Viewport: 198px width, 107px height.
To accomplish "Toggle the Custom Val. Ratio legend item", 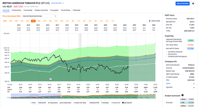I will point(80,103).
